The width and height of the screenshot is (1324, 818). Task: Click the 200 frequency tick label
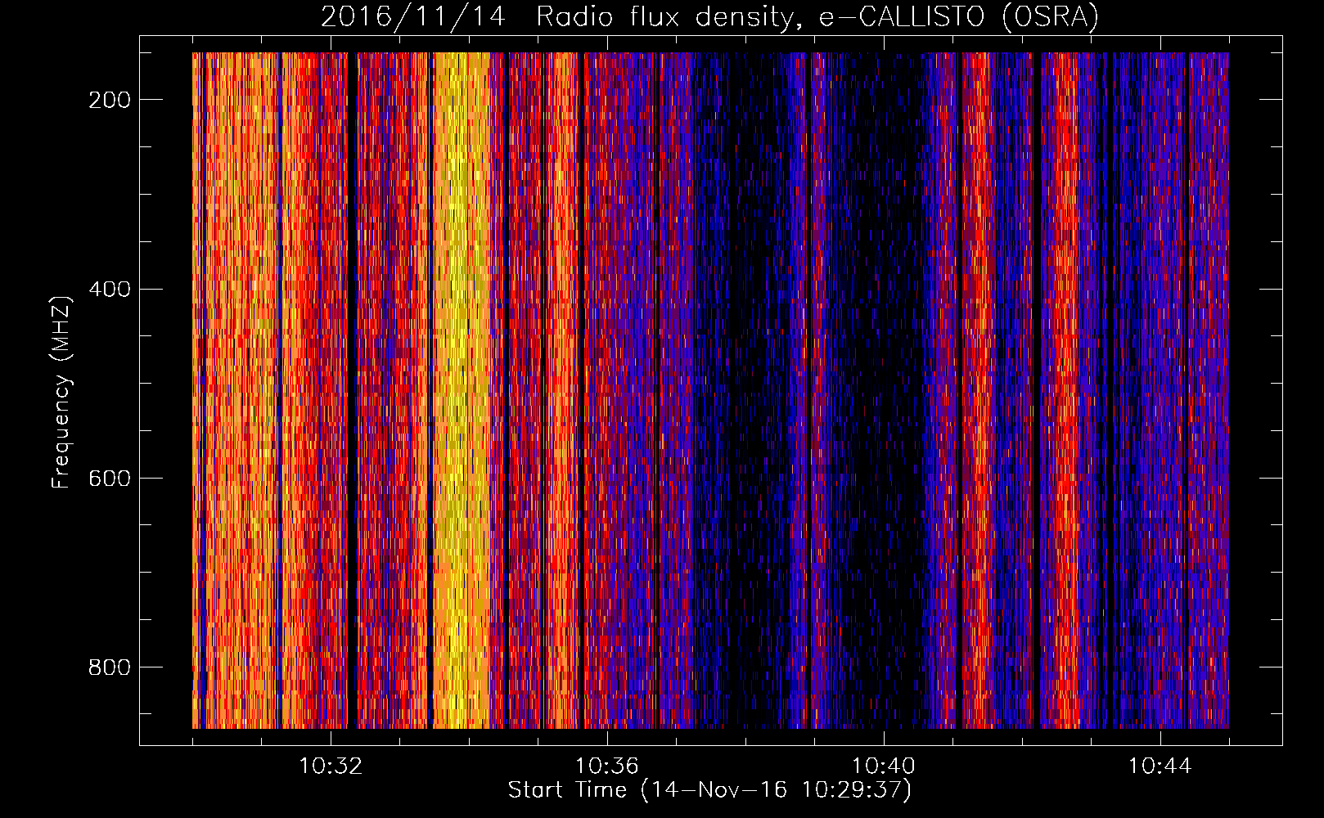tap(109, 100)
